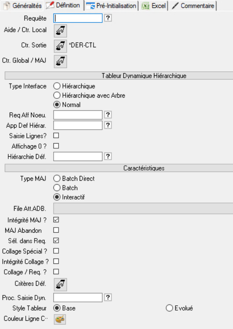The width and height of the screenshot is (233, 329).
Task: Select the Batch Direct update type
Action: 74,178
